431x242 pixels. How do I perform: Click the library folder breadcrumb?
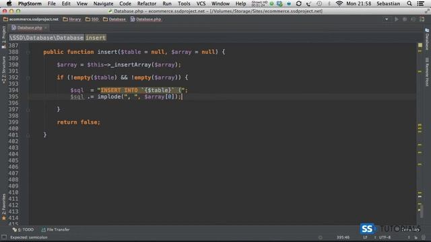tap(72, 19)
